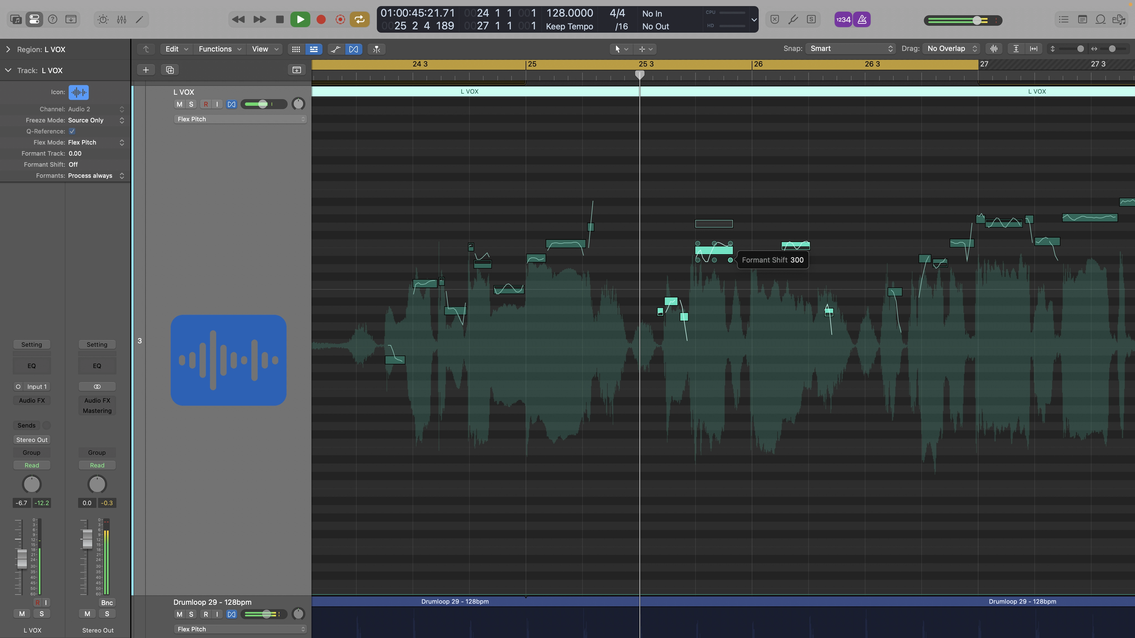
Task: Toggle the Metronome click button
Action: tap(862, 19)
